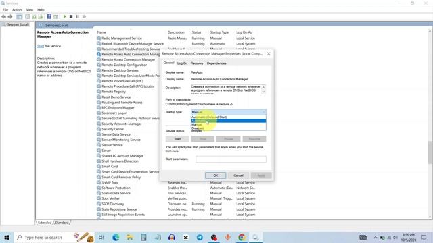Sort by the Log On As column header
433x243 pixels.
click(244, 32)
